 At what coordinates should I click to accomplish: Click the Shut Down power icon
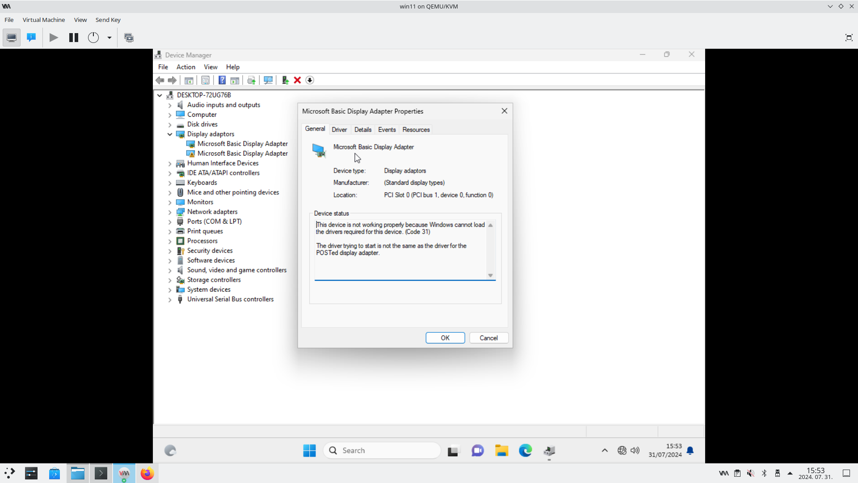pos(93,38)
